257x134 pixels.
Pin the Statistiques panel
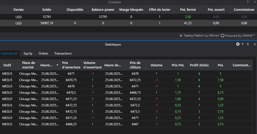pos(248,44)
